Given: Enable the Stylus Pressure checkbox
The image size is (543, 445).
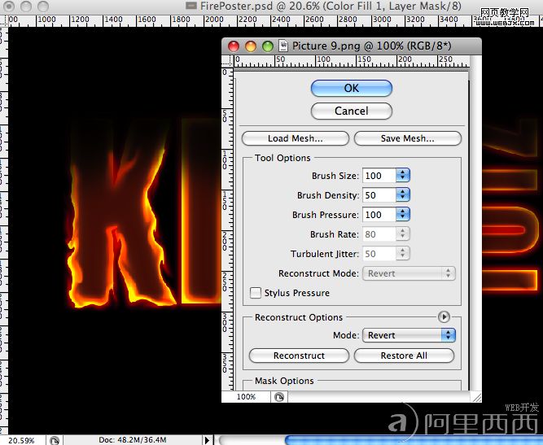Looking at the screenshot, I should pyautogui.click(x=256, y=293).
